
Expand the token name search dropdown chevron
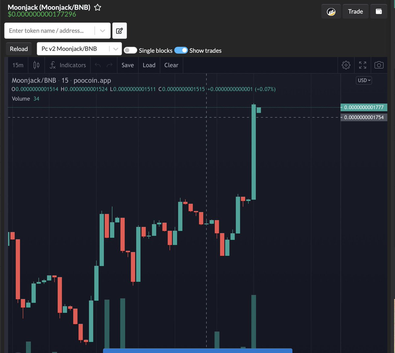point(102,30)
